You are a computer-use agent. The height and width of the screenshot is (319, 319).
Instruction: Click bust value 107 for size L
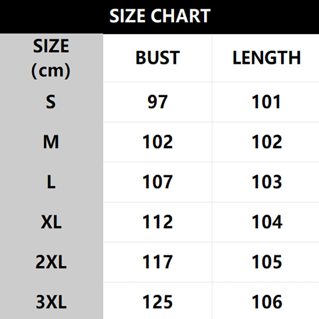point(158,182)
